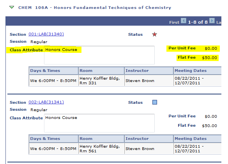The height and width of the screenshot is (164, 228).
Task: Click the blue square status icon
Action: click(155, 102)
